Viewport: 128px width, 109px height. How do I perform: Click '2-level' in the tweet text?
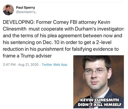pos(104,42)
